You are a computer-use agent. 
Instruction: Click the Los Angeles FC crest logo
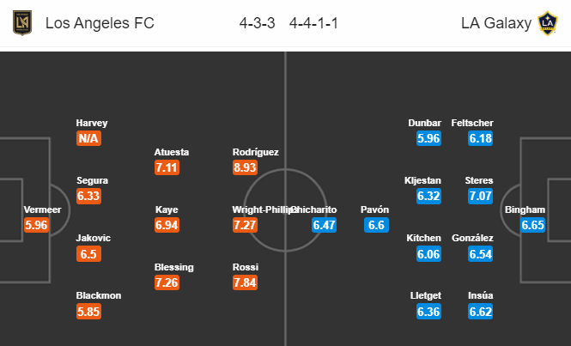pyautogui.click(x=22, y=23)
